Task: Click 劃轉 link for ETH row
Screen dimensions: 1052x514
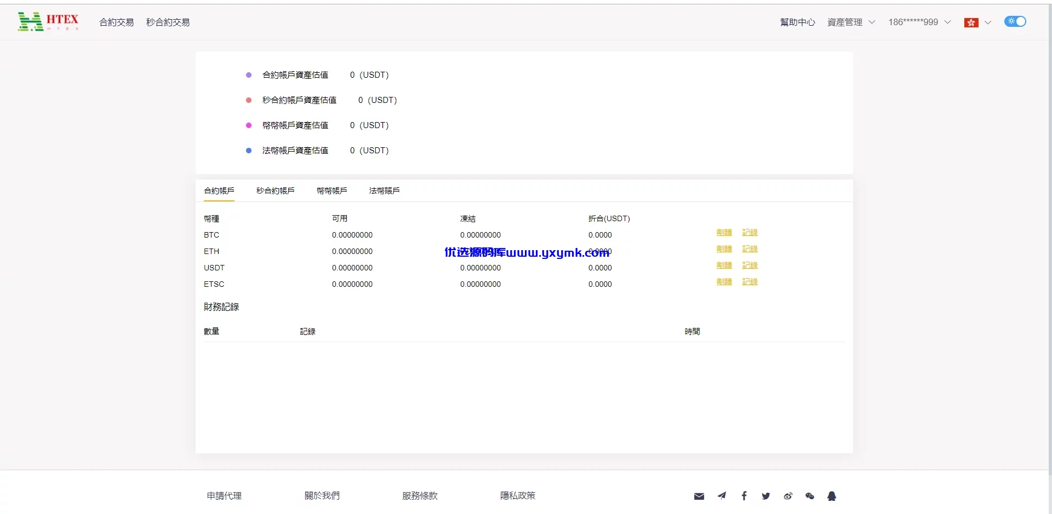Action: [x=724, y=249]
